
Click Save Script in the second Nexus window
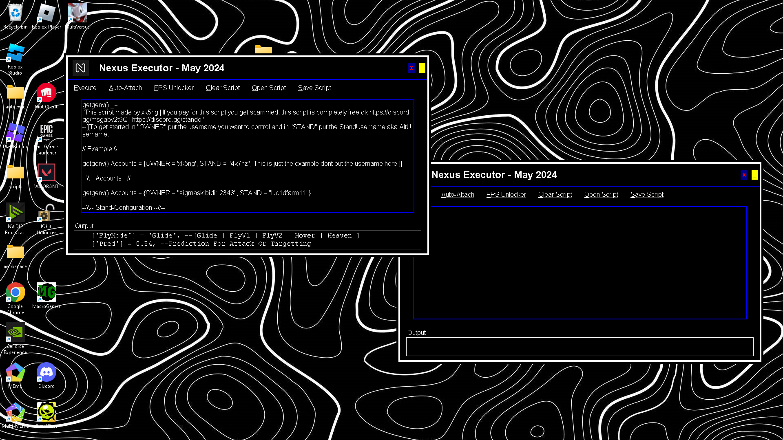click(x=646, y=195)
